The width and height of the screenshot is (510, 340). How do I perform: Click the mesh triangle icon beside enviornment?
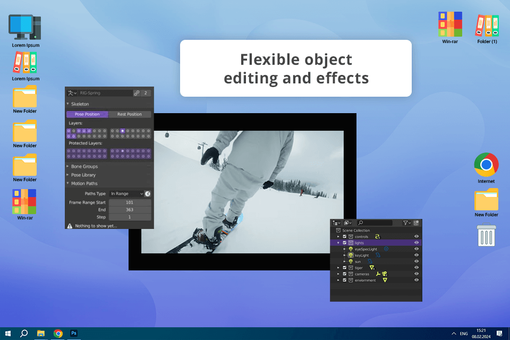[x=385, y=280]
